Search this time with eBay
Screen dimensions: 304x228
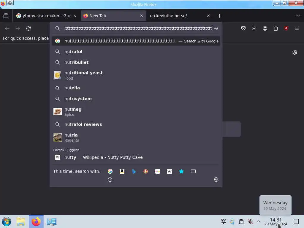(x=158, y=171)
